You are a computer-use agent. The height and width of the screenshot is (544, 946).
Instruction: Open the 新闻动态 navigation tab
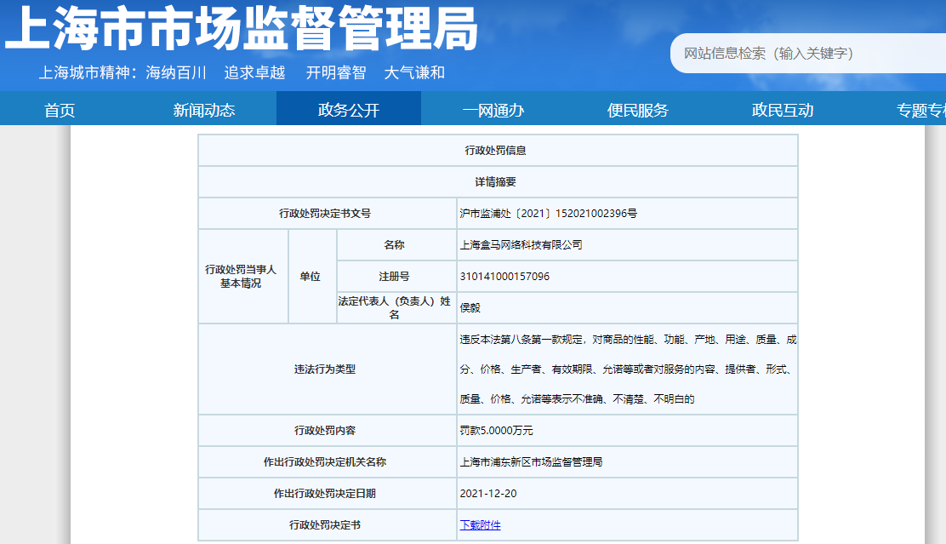click(204, 110)
